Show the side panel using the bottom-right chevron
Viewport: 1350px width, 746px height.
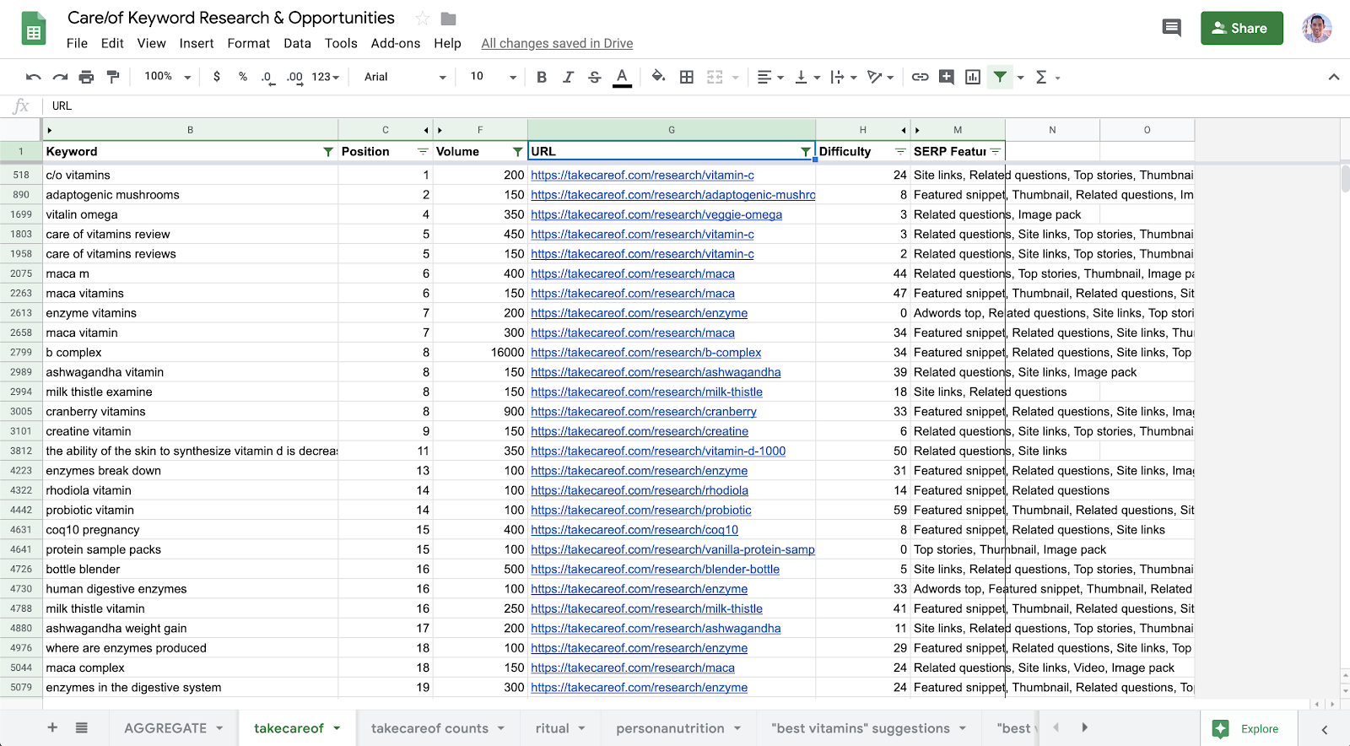[x=1325, y=729]
